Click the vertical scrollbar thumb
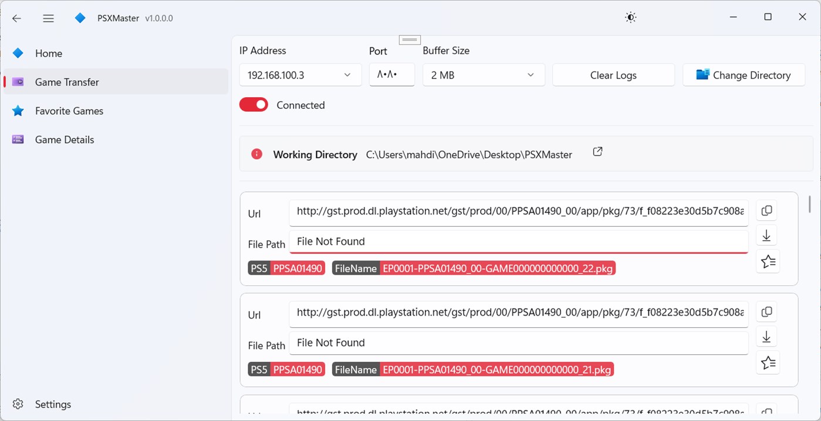The width and height of the screenshot is (821, 421). coord(810,204)
